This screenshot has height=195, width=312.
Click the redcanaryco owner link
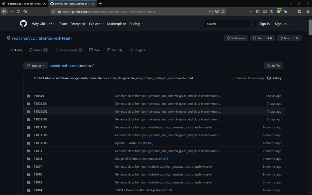coord(24,38)
